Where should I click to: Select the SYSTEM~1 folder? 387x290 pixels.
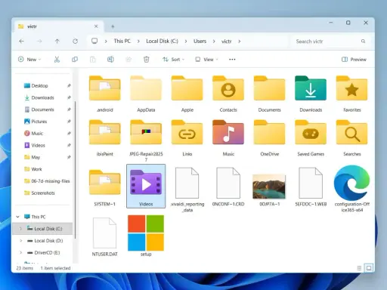point(105,188)
